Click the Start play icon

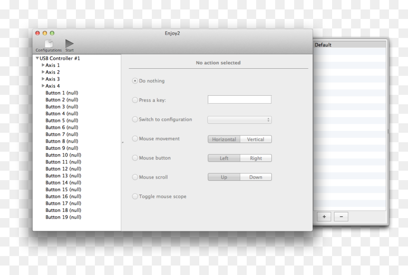(x=69, y=44)
